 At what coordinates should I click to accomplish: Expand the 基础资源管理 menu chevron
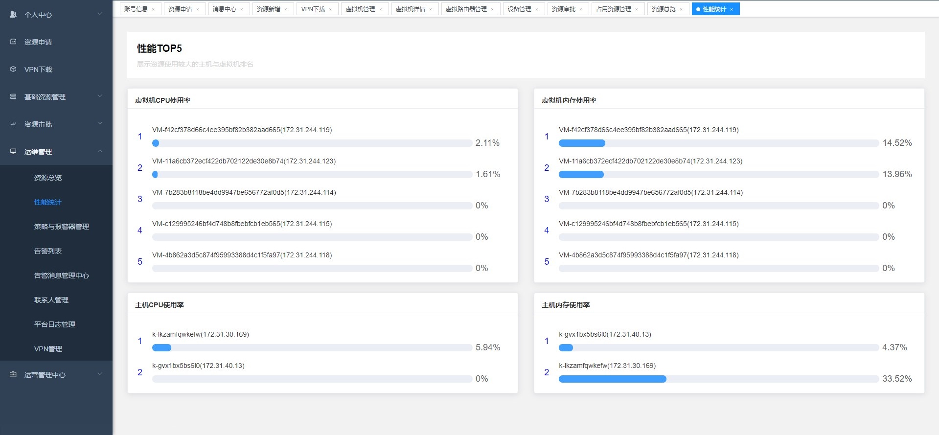pyautogui.click(x=100, y=96)
